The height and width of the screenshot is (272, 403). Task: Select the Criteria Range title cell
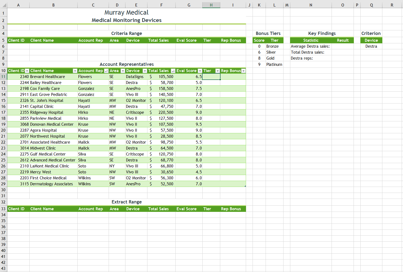point(127,33)
